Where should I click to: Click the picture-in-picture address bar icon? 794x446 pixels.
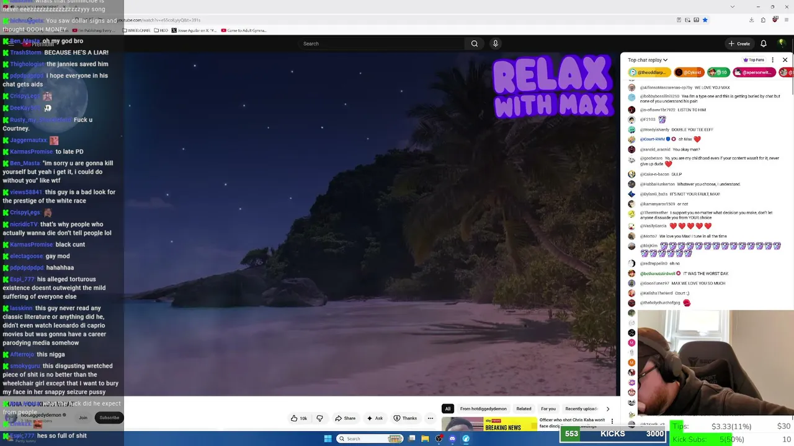688,20
